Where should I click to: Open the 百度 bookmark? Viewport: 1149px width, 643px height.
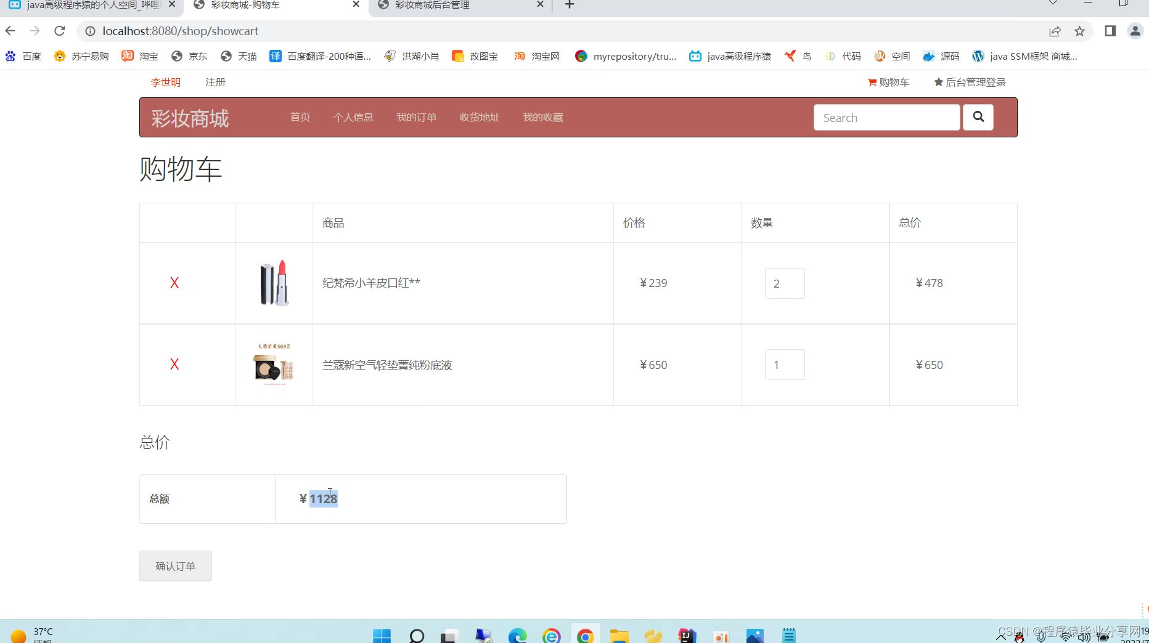(23, 56)
